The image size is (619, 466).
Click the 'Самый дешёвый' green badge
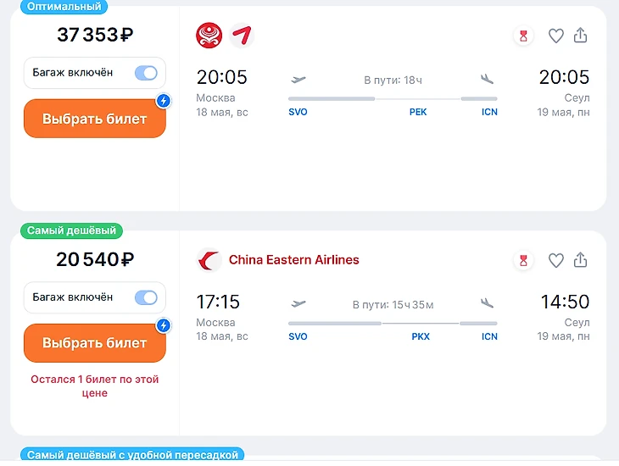pos(72,230)
